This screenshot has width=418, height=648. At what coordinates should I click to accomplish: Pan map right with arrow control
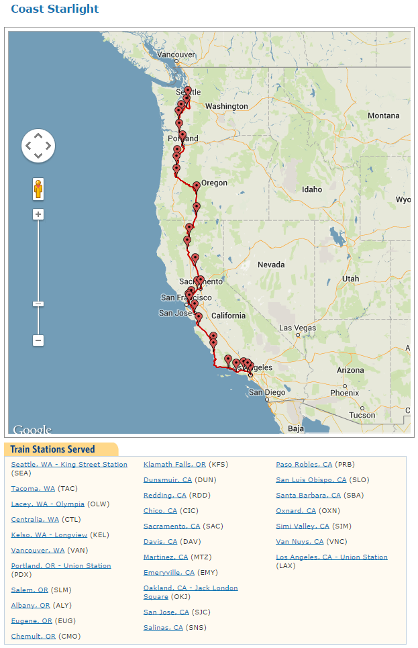(48, 146)
